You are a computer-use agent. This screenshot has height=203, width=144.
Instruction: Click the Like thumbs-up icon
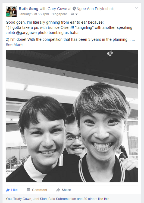[x=8, y=190]
